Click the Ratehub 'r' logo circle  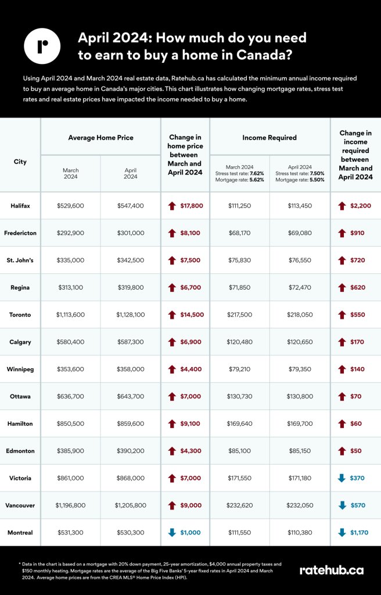pos(41,45)
